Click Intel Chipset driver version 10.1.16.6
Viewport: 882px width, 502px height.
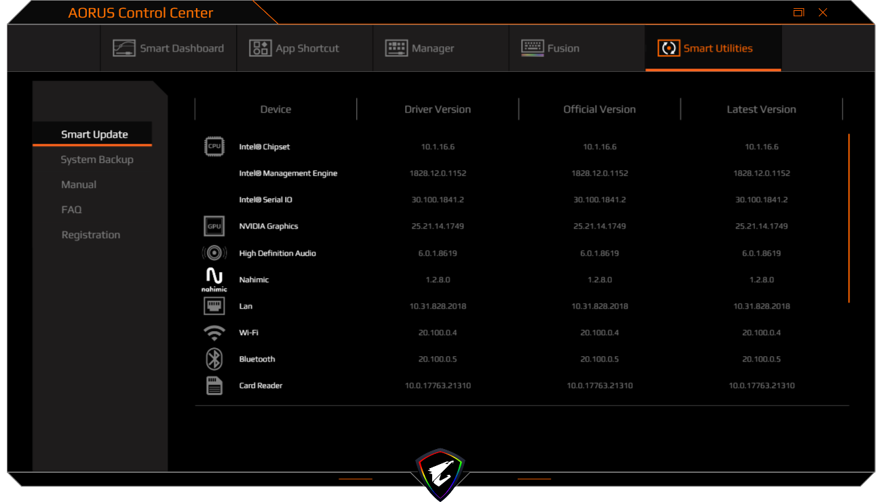coord(438,147)
